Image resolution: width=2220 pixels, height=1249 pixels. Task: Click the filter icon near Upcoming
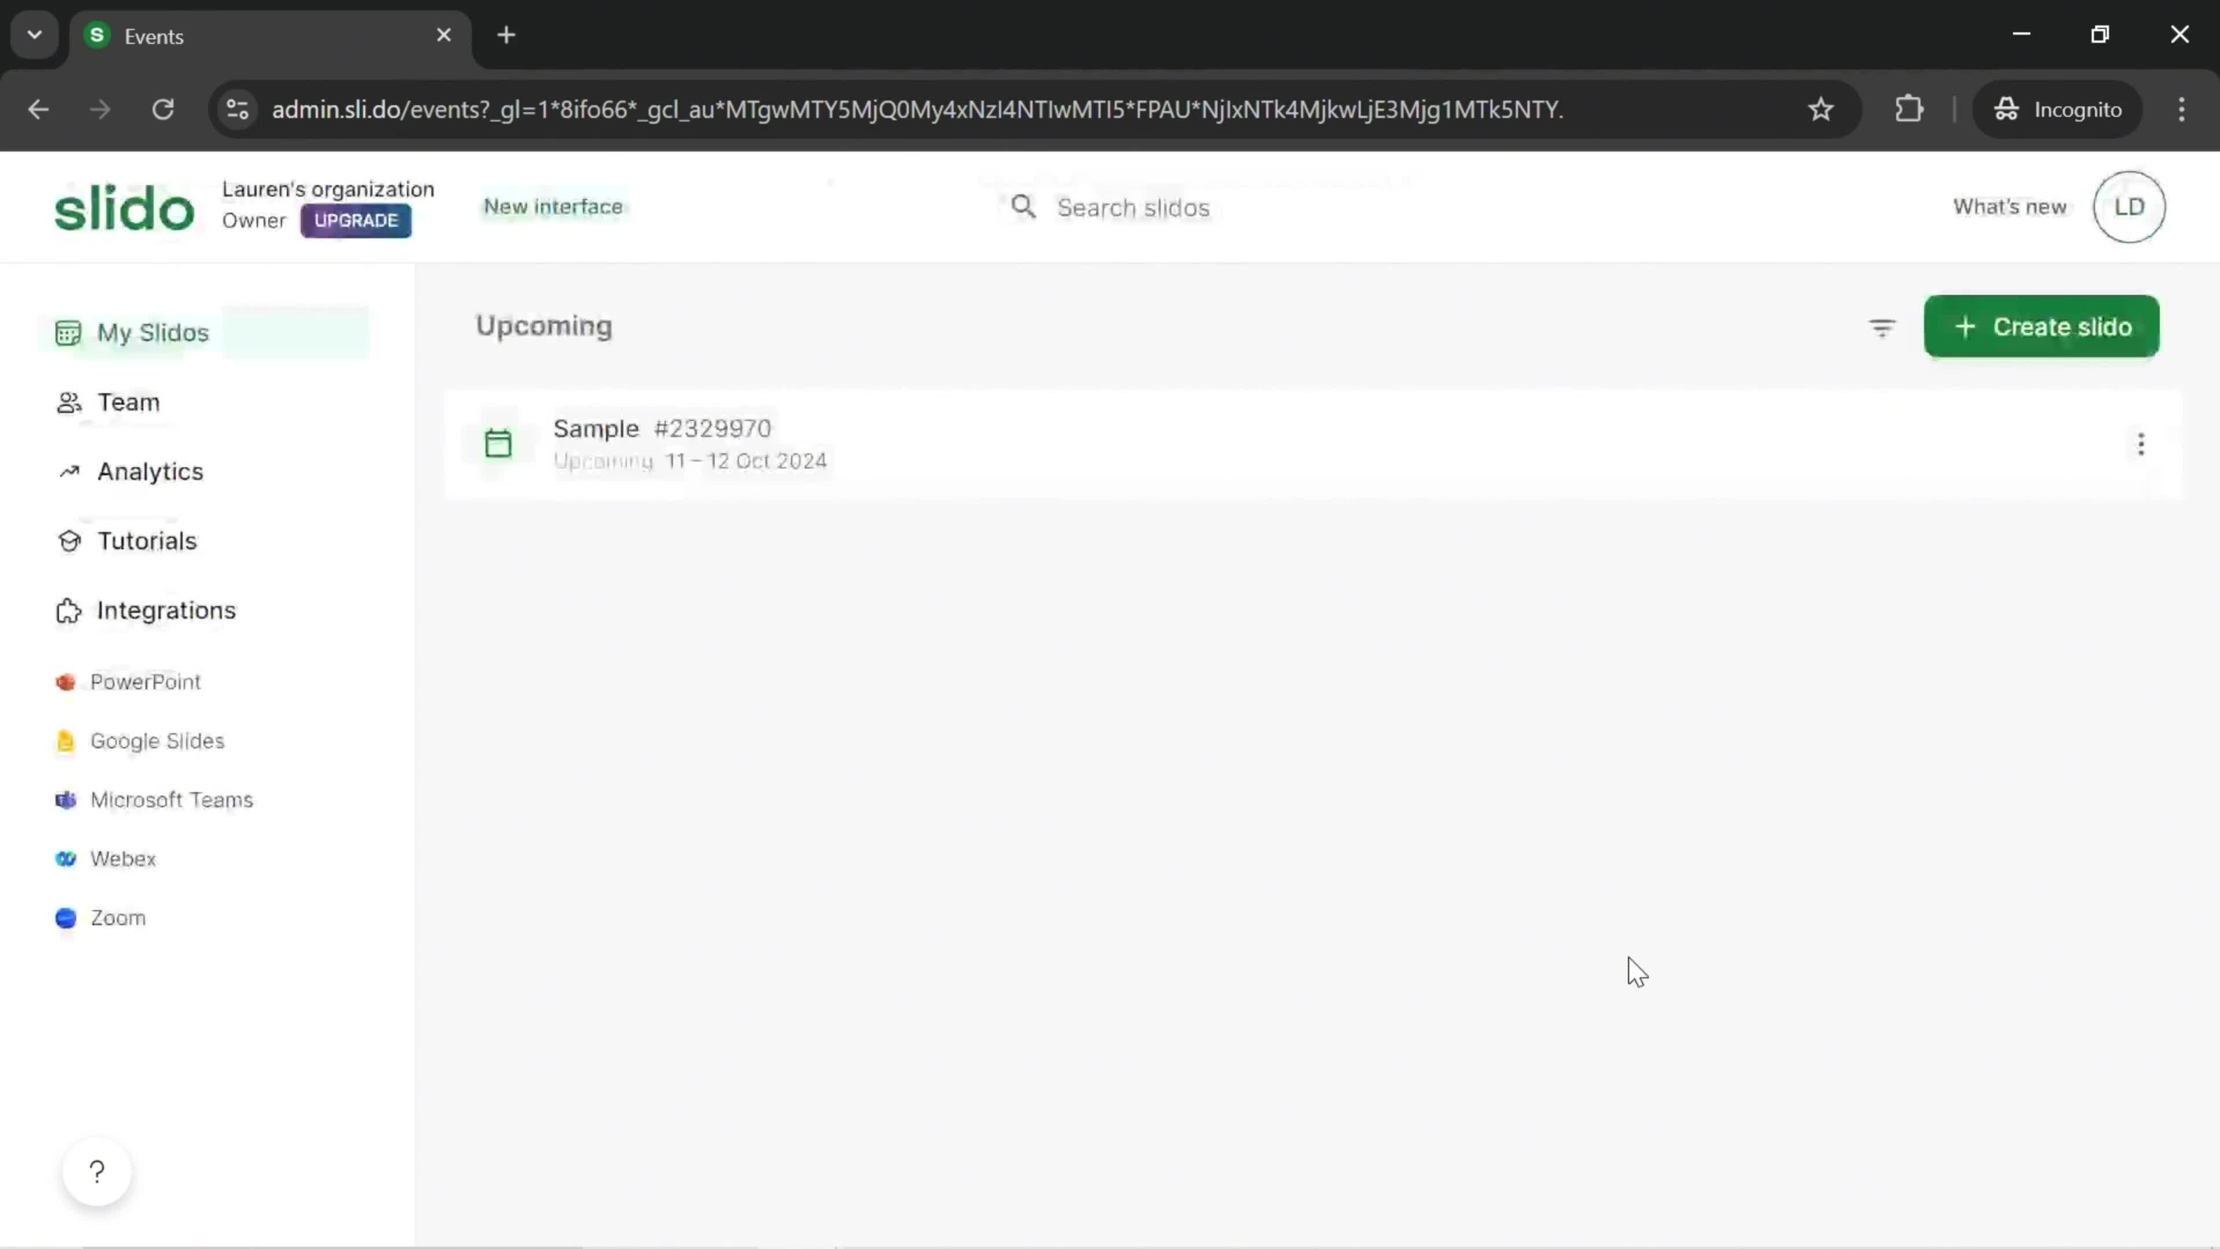(x=1882, y=326)
